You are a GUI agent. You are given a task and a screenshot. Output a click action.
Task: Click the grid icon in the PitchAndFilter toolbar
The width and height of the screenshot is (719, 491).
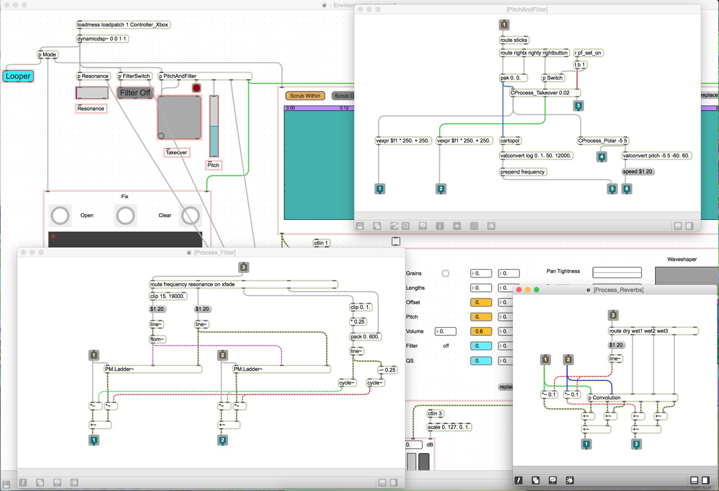pos(474,225)
